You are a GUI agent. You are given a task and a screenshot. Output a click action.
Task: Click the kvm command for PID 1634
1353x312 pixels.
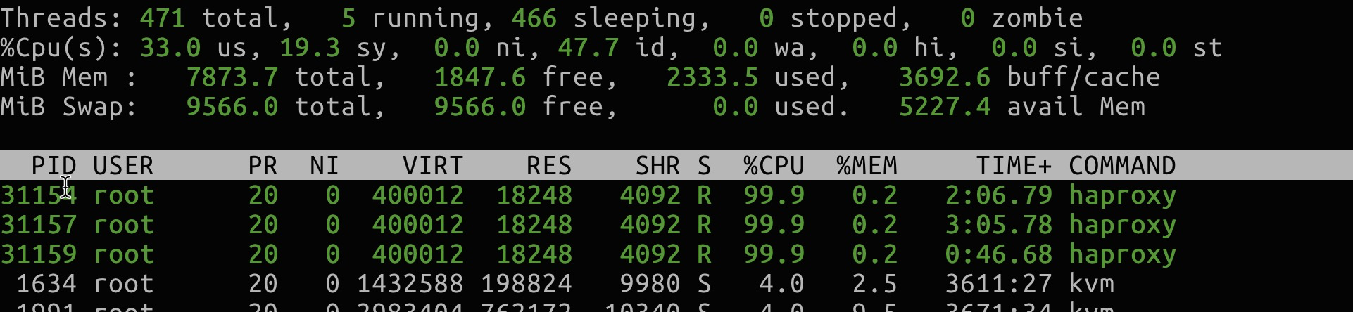click(1091, 284)
